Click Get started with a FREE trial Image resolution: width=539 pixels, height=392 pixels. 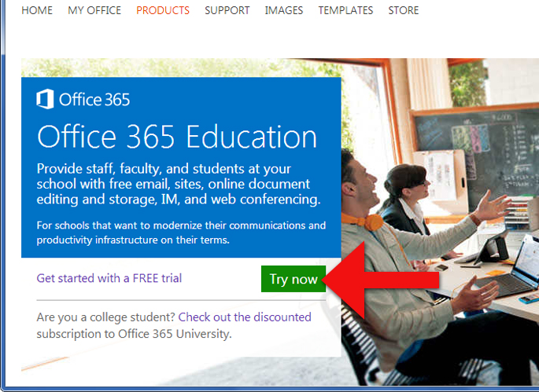click(109, 278)
